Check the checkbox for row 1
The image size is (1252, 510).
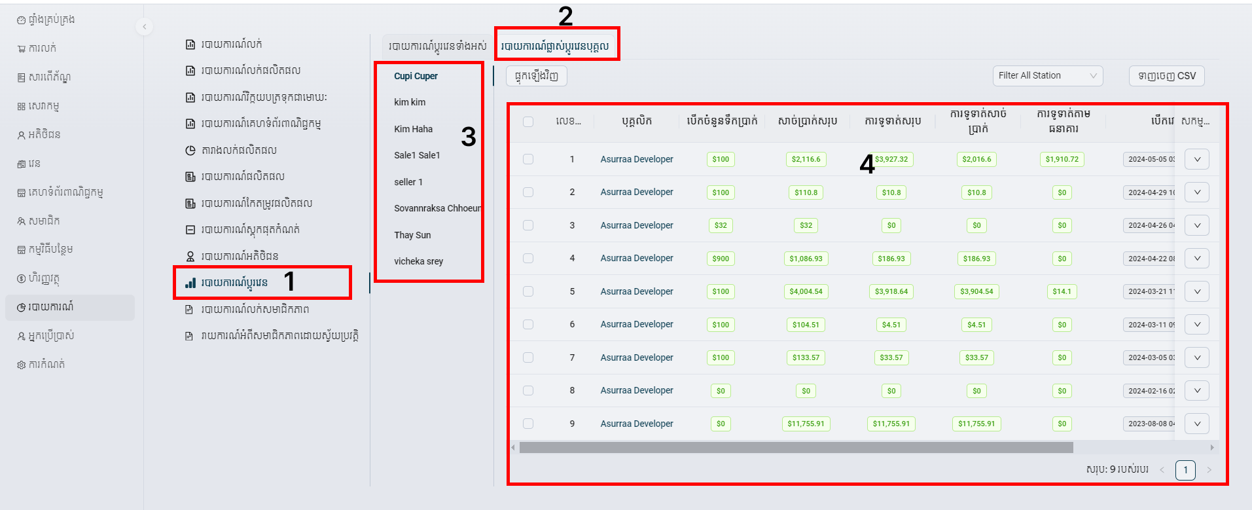point(528,159)
